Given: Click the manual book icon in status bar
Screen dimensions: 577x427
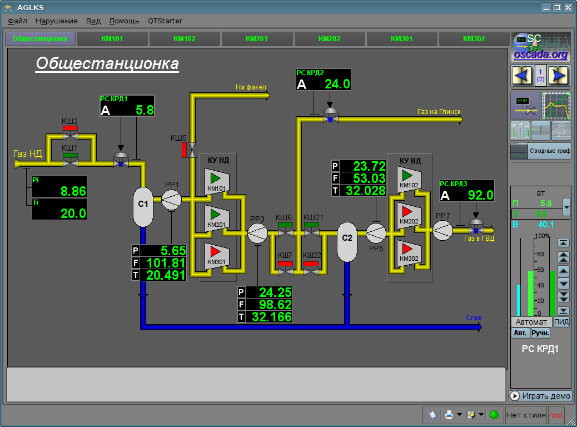Looking at the screenshot, I should coord(432,415).
